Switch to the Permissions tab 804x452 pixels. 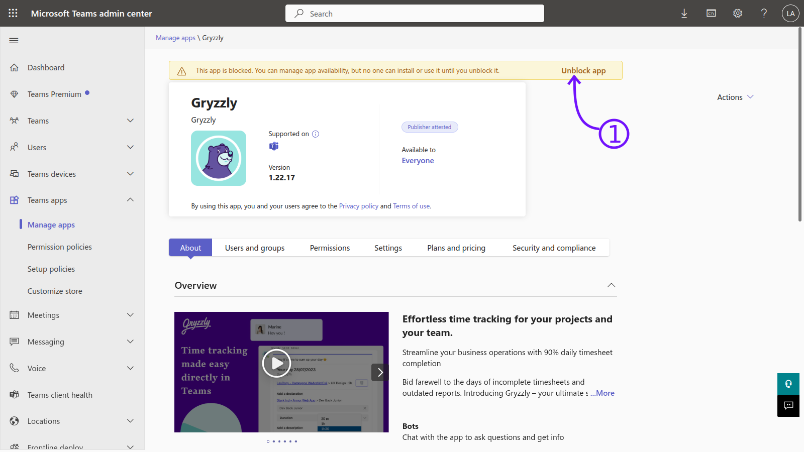point(330,248)
